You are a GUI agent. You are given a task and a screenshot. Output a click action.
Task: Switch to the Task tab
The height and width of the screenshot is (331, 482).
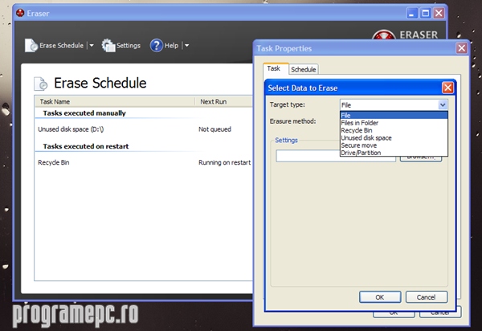[x=276, y=68]
